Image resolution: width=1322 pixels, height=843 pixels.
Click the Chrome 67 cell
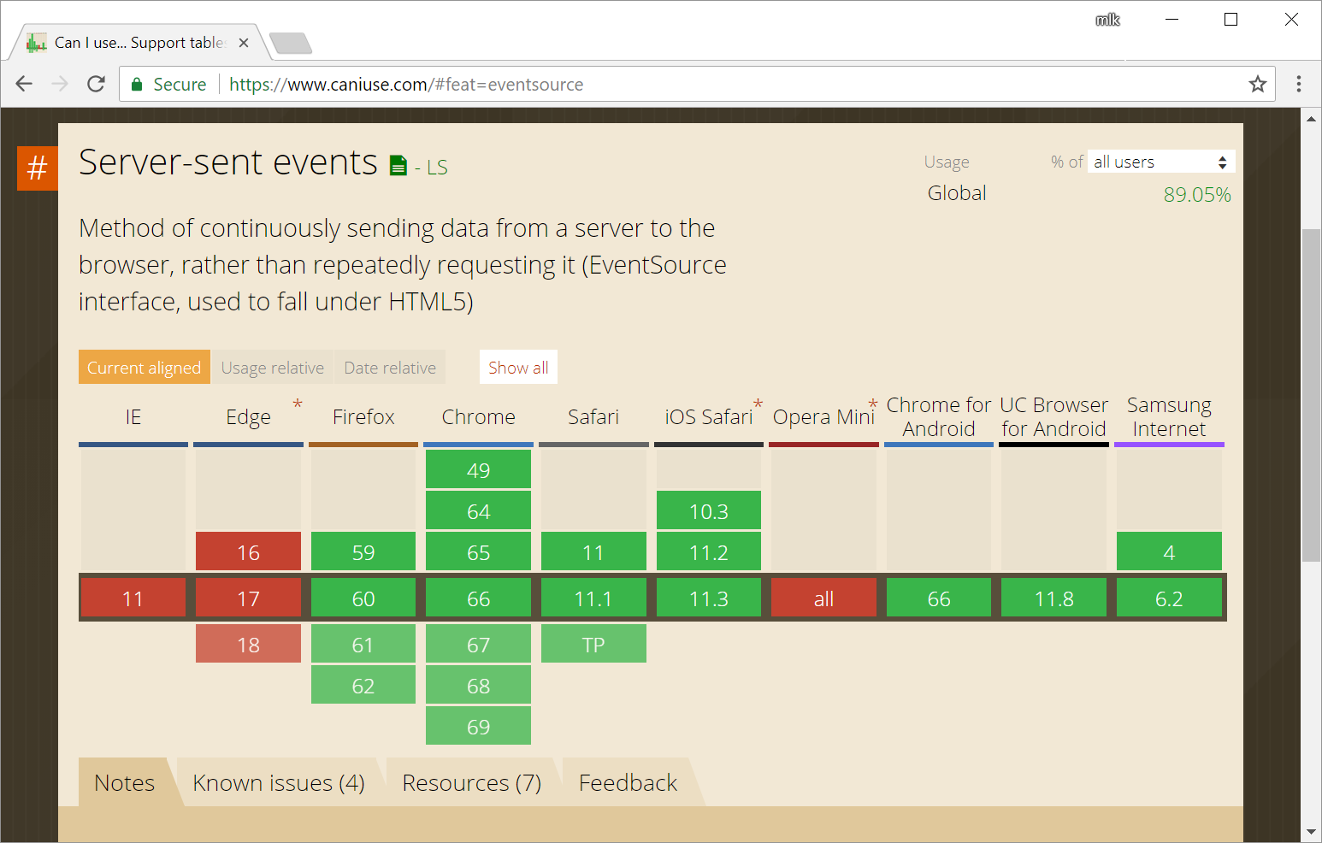[478, 644]
